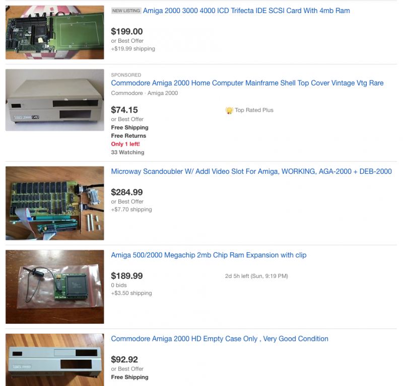The height and width of the screenshot is (386, 403).
Task: Open the Commodore Amiga 2000 Mainframe Shell listing
Action: [x=247, y=83]
